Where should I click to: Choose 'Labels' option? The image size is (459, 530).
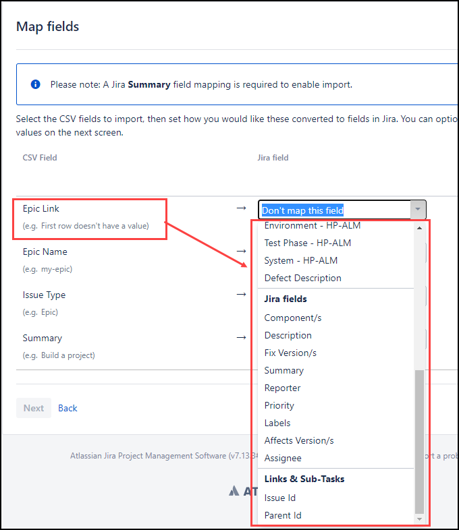[x=277, y=423]
